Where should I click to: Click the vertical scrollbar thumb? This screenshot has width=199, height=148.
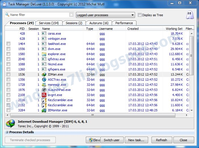click(192, 56)
